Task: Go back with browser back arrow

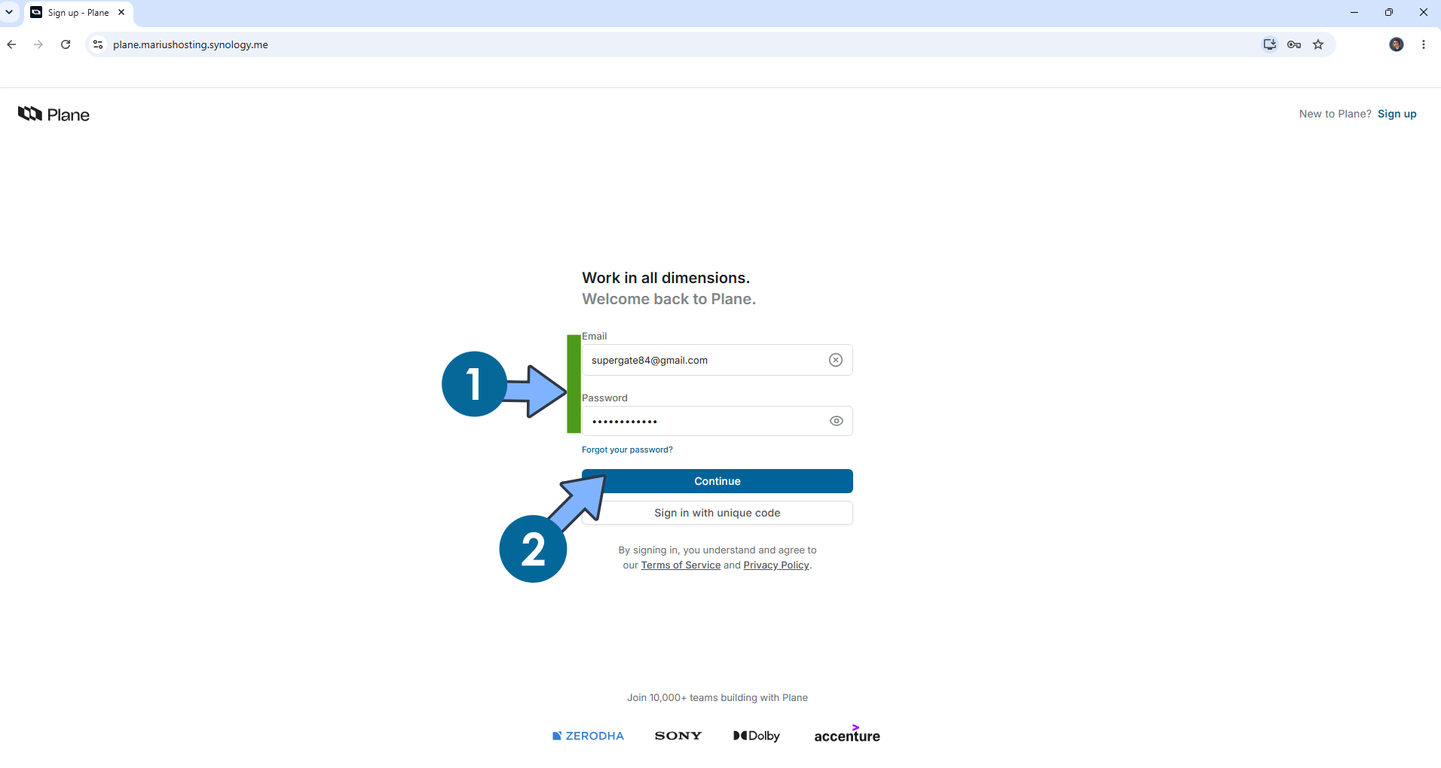Action: tap(11, 44)
